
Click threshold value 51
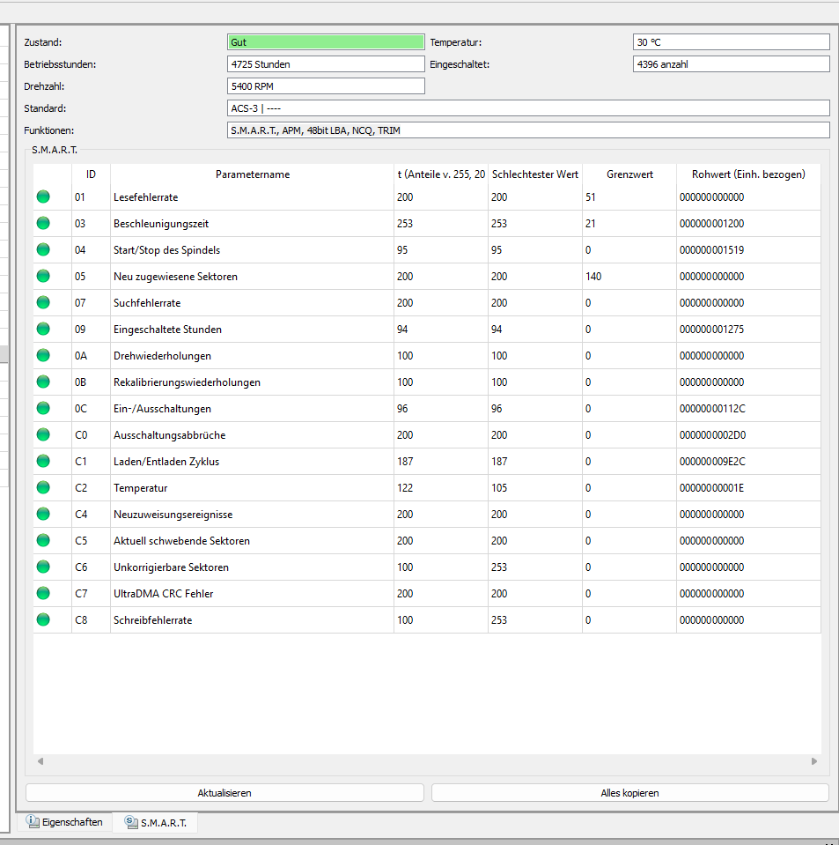591,197
